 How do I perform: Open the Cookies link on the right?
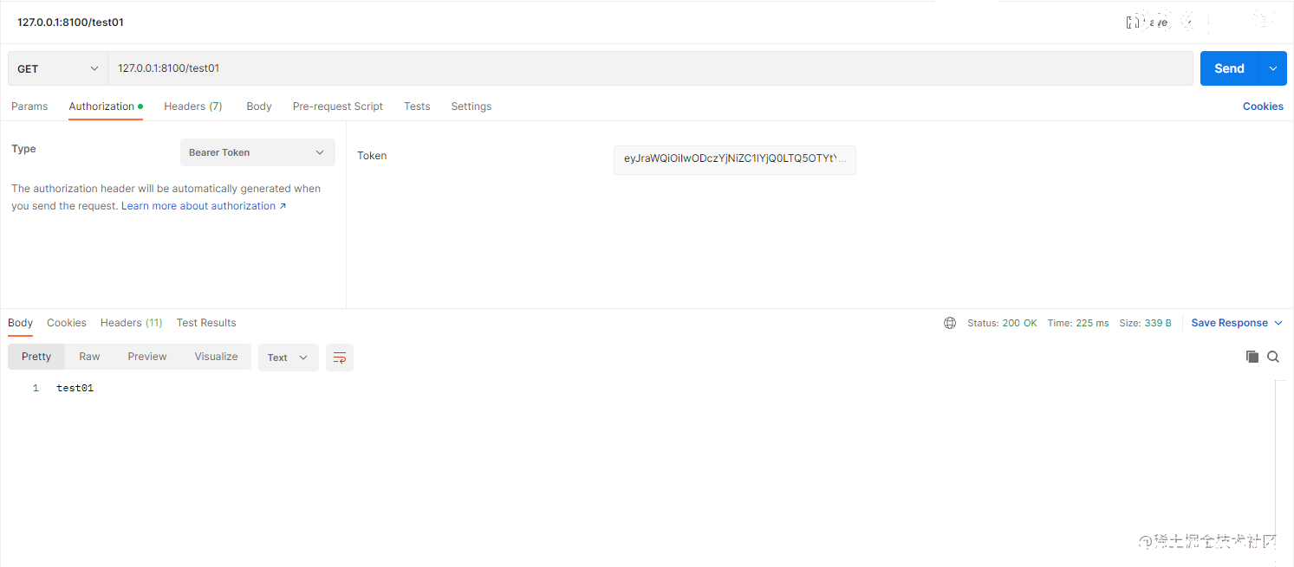pyautogui.click(x=1263, y=106)
